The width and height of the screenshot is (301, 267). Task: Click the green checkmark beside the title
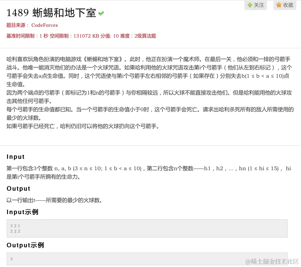click(x=101, y=13)
